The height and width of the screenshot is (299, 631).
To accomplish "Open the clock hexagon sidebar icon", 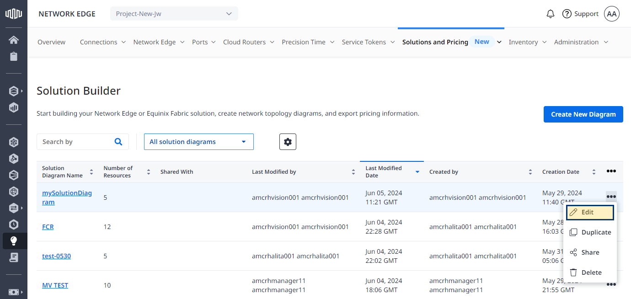I will coord(14,224).
